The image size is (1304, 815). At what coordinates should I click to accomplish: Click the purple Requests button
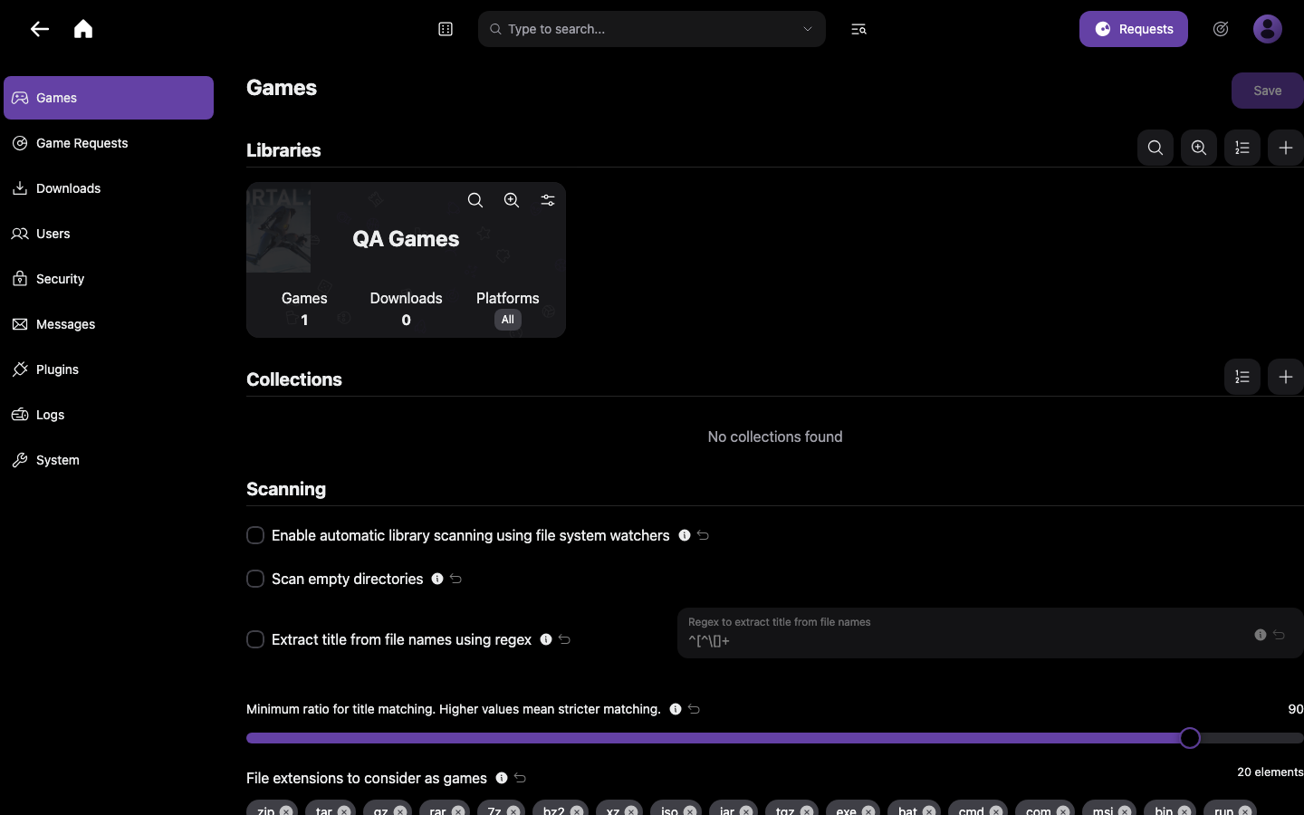pyautogui.click(x=1134, y=29)
